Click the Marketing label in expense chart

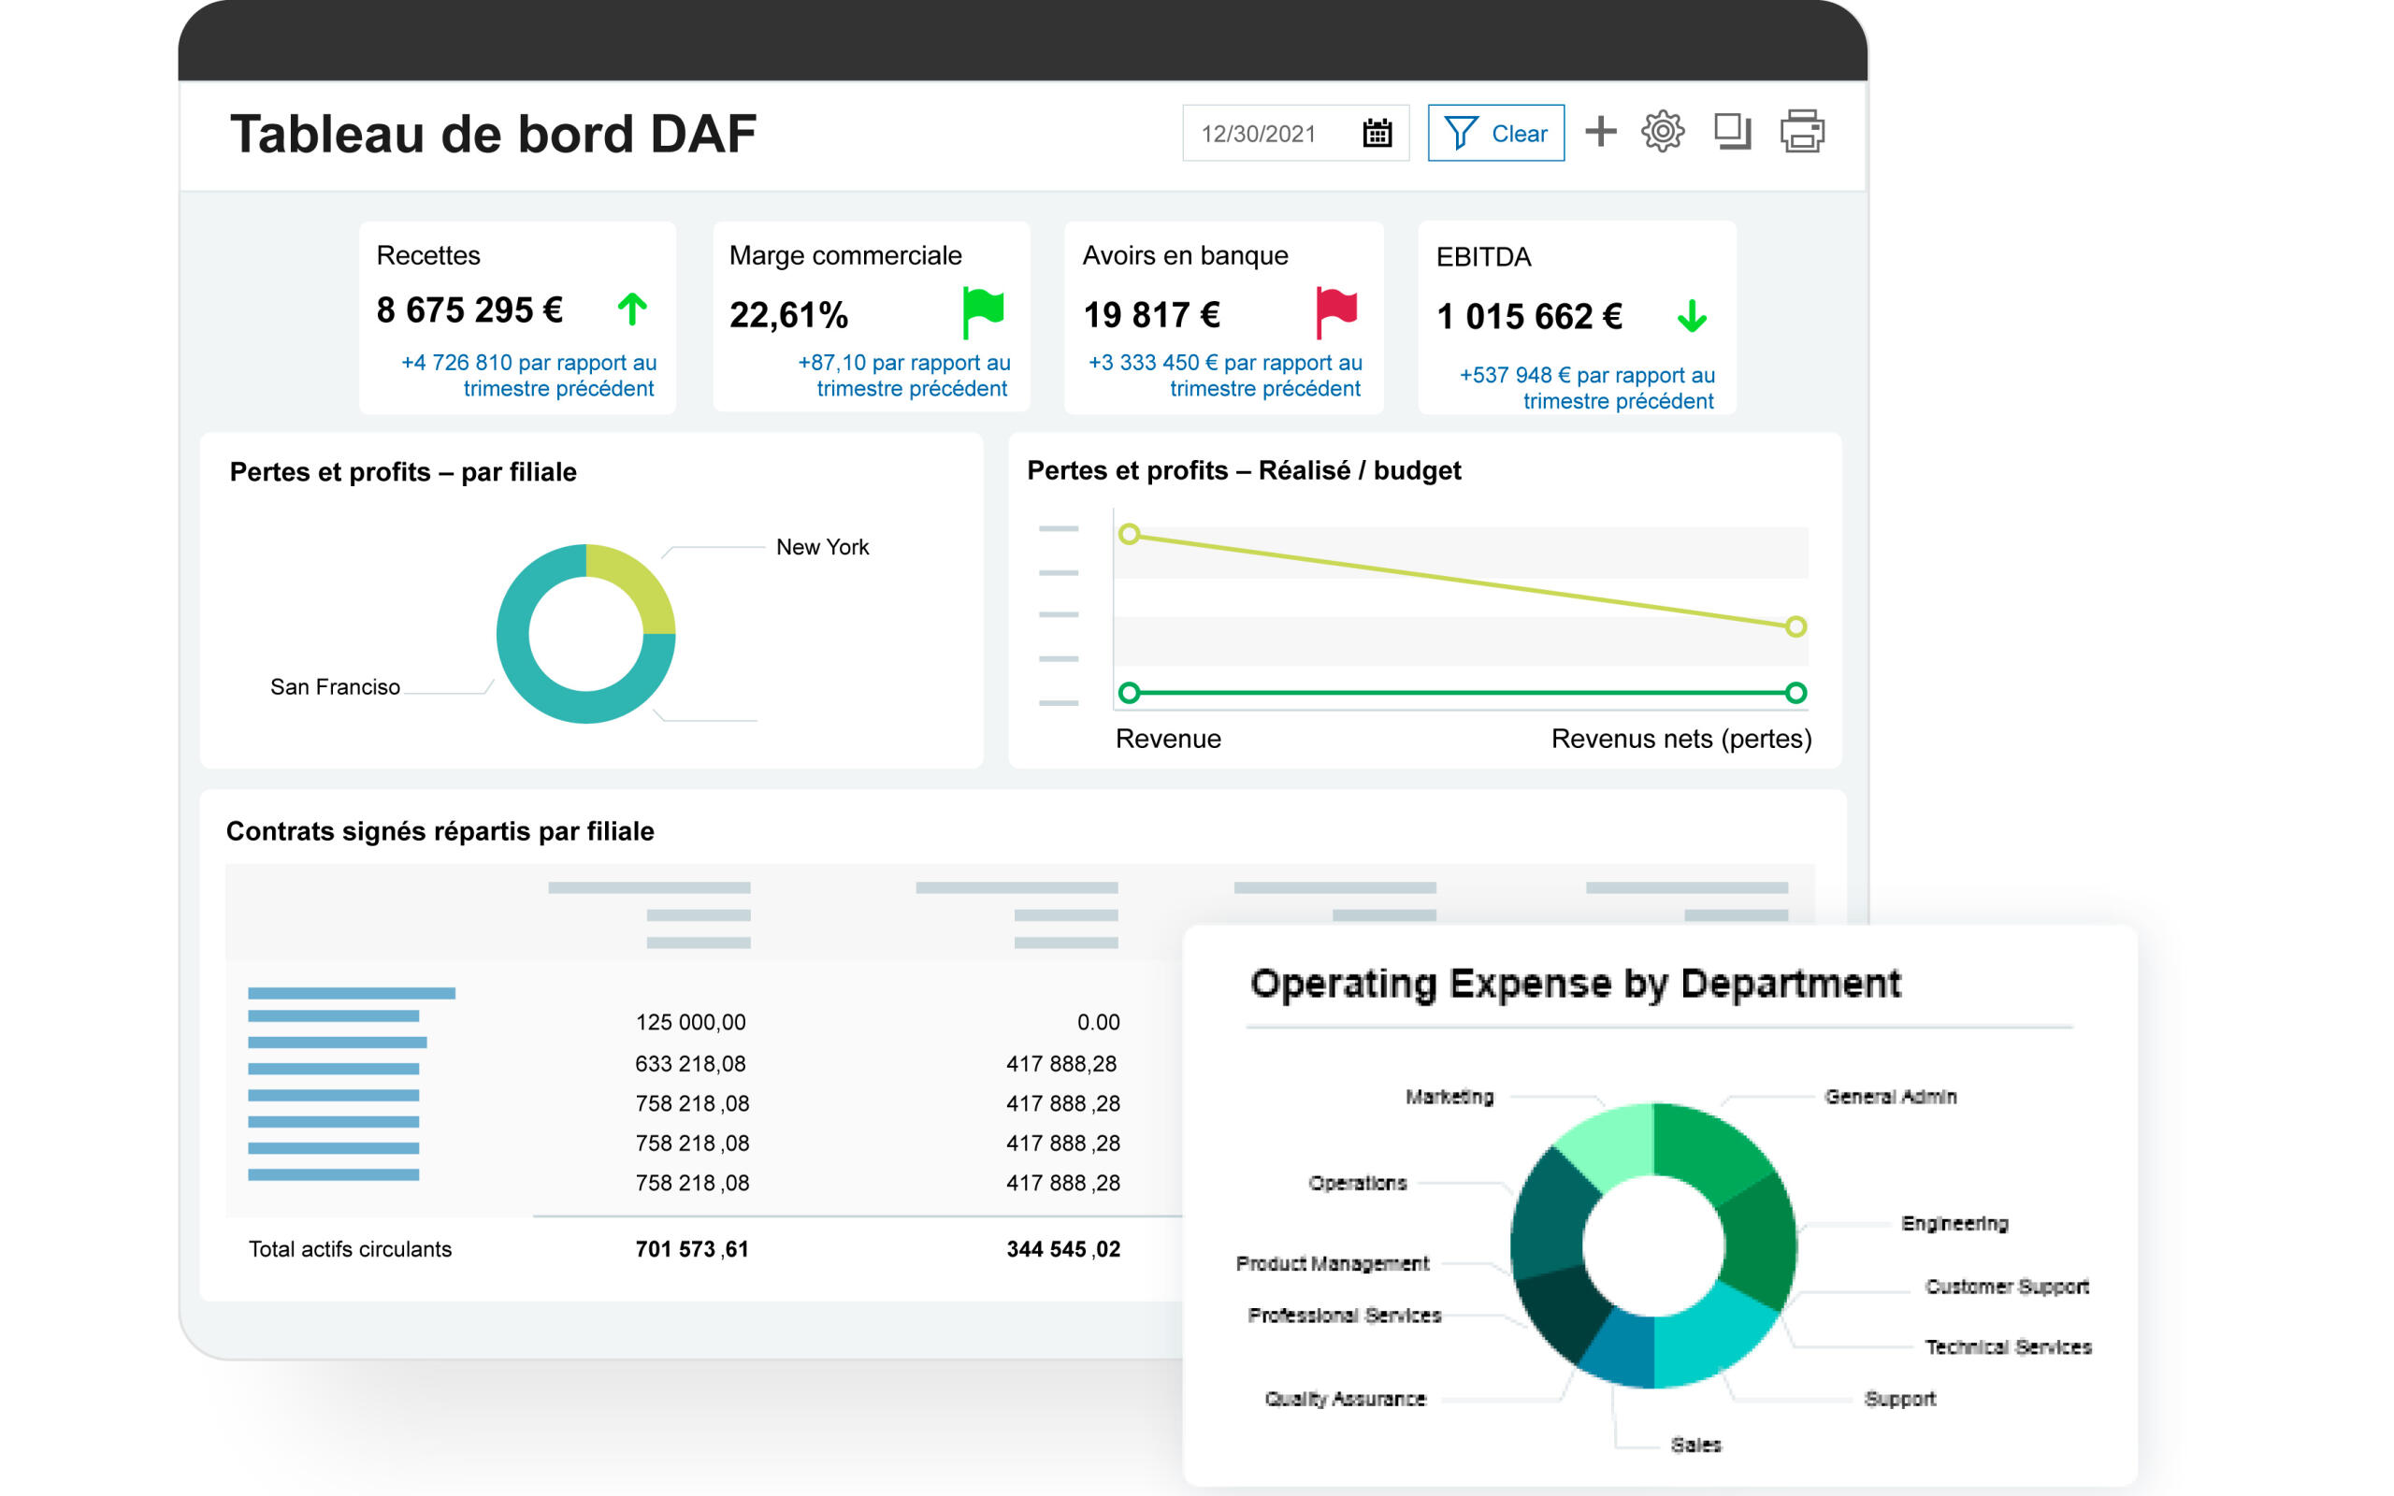(x=1449, y=1096)
